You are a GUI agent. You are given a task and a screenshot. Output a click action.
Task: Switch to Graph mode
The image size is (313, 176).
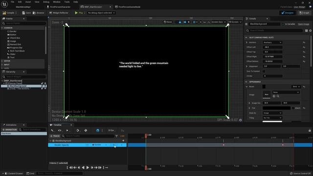point(304,13)
